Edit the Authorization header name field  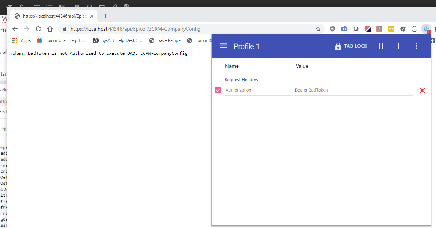pos(259,90)
